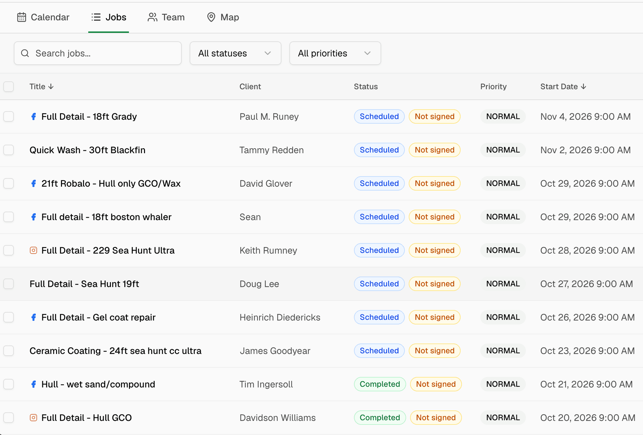Open the Calendar tab
This screenshot has height=435, width=643.
coord(43,17)
